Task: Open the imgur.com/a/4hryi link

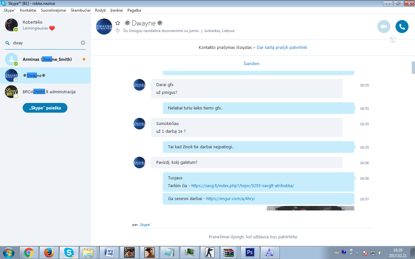Action: [x=230, y=199]
